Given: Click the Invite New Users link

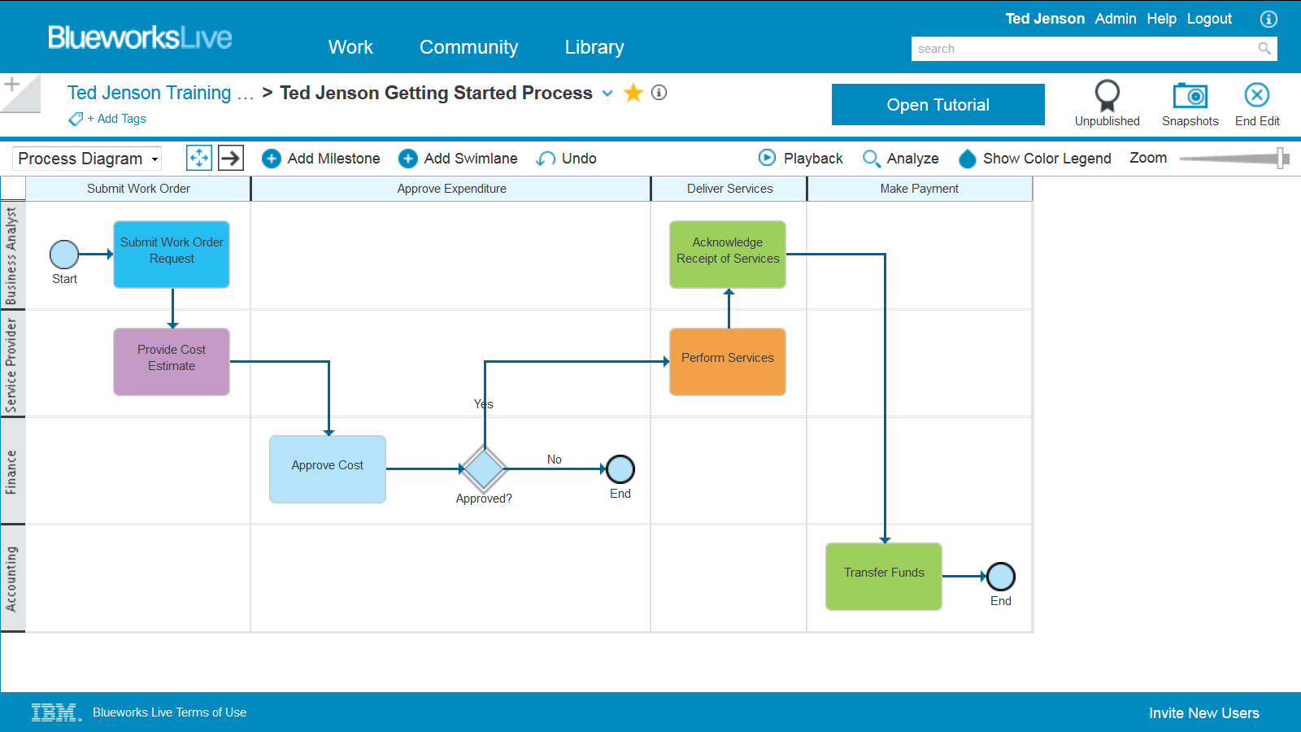Looking at the screenshot, I should 1203,712.
